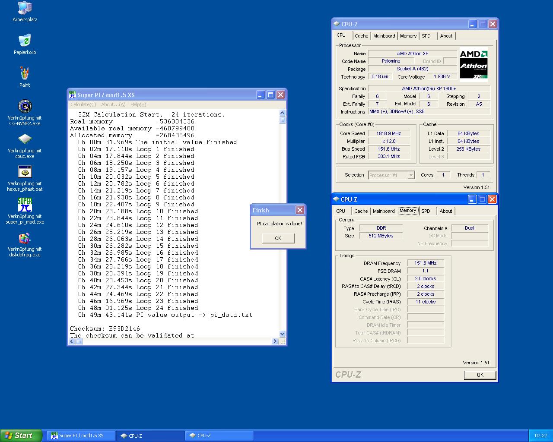Click the Cycle Time 11 clocks value

click(x=426, y=302)
